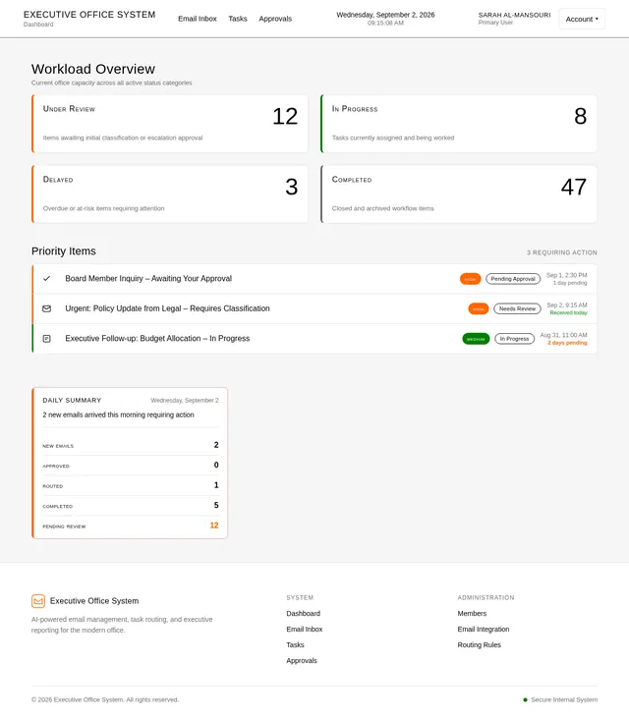The width and height of the screenshot is (629, 719).
Task: Click the green Secure Internal System dot
Action: pyautogui.click(x=526, y=699)
